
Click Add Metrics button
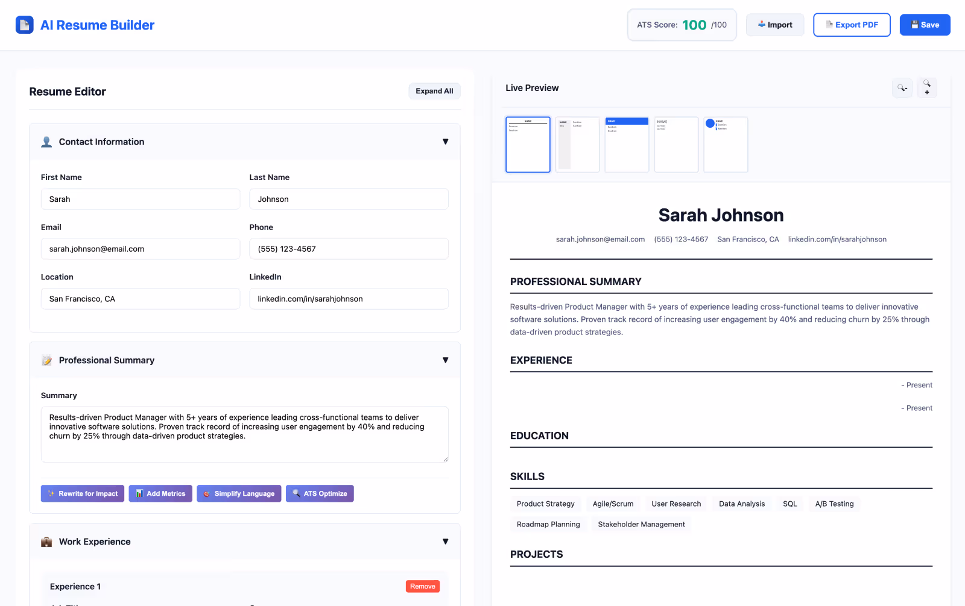coord(160,493)
